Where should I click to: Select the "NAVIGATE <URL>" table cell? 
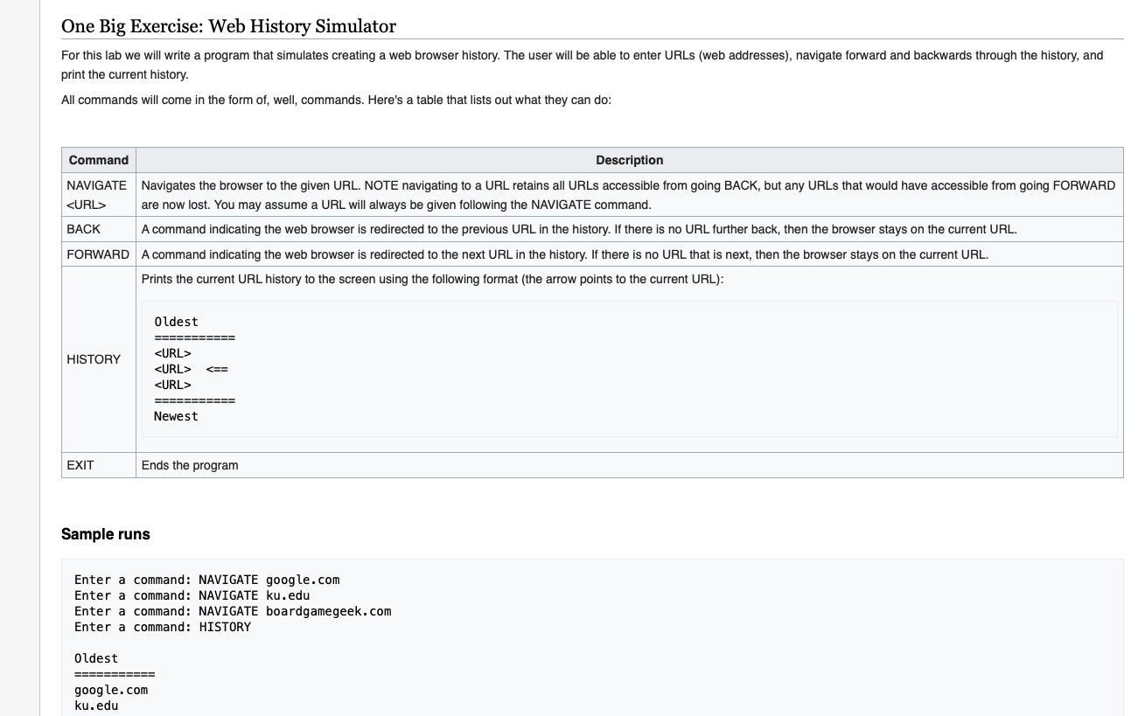(96, 195)
